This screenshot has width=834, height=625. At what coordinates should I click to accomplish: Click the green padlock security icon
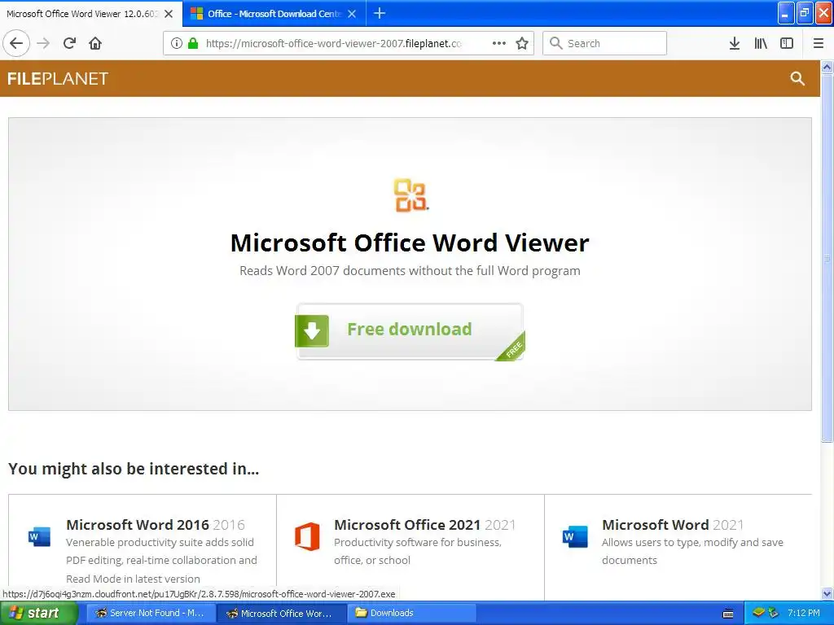click(x=193, y=44)
